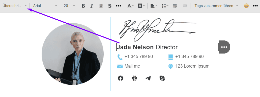Click the Slack social icon
Viewport: 260px width, 97px height.
[134, 78]
